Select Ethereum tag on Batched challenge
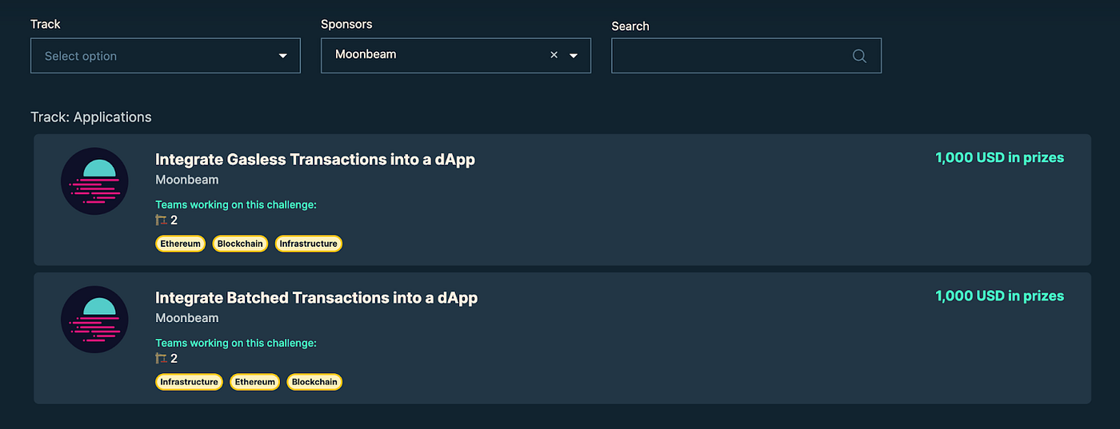The width and height of the screenshot is (1120, 429). pos(254,382)
